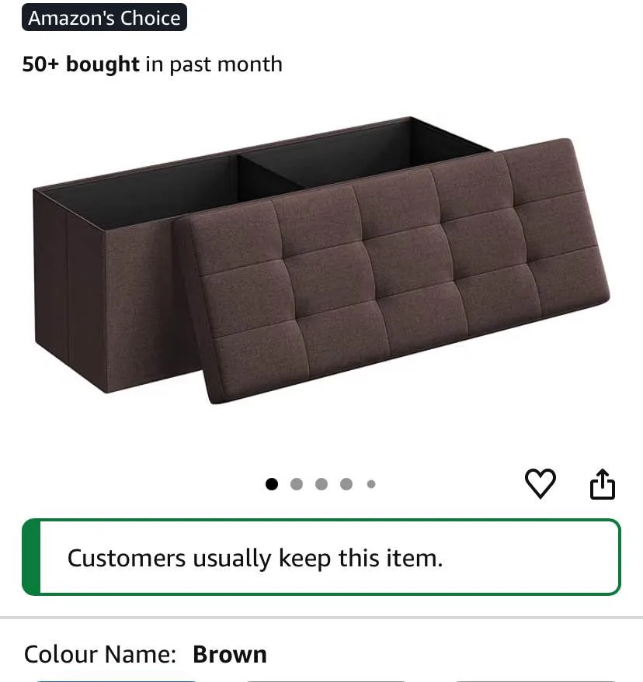Viewport: 643px width, 682px height.
Task: Click the Amazon's Choice badge
Action: 104,17
